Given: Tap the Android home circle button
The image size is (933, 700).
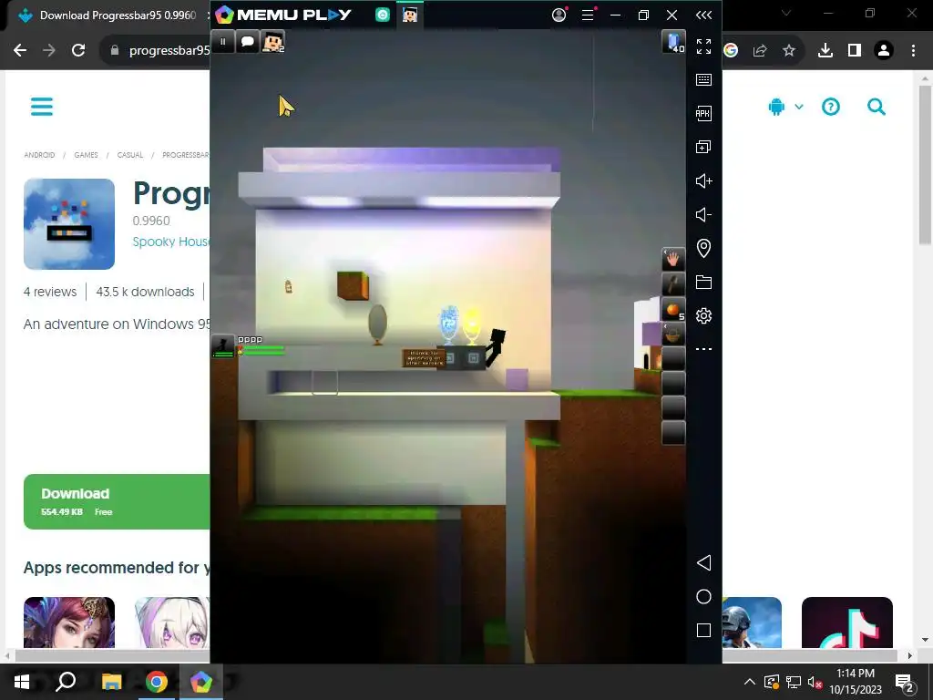Looking at the screenshot, I should click(x=703, y=597).
